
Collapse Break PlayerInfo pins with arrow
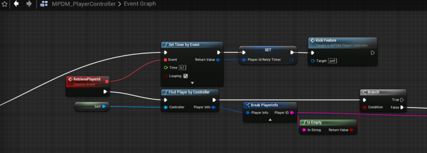270,119
